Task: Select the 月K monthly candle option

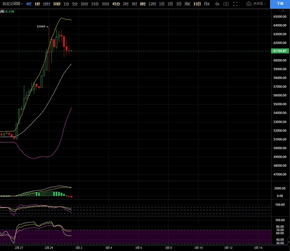Action: [x=207, y=3]
